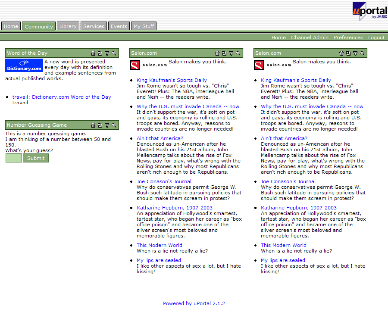388x334 pixels.
Task: Open Ain't that America? in the right column
Action: tap(284, 138)
